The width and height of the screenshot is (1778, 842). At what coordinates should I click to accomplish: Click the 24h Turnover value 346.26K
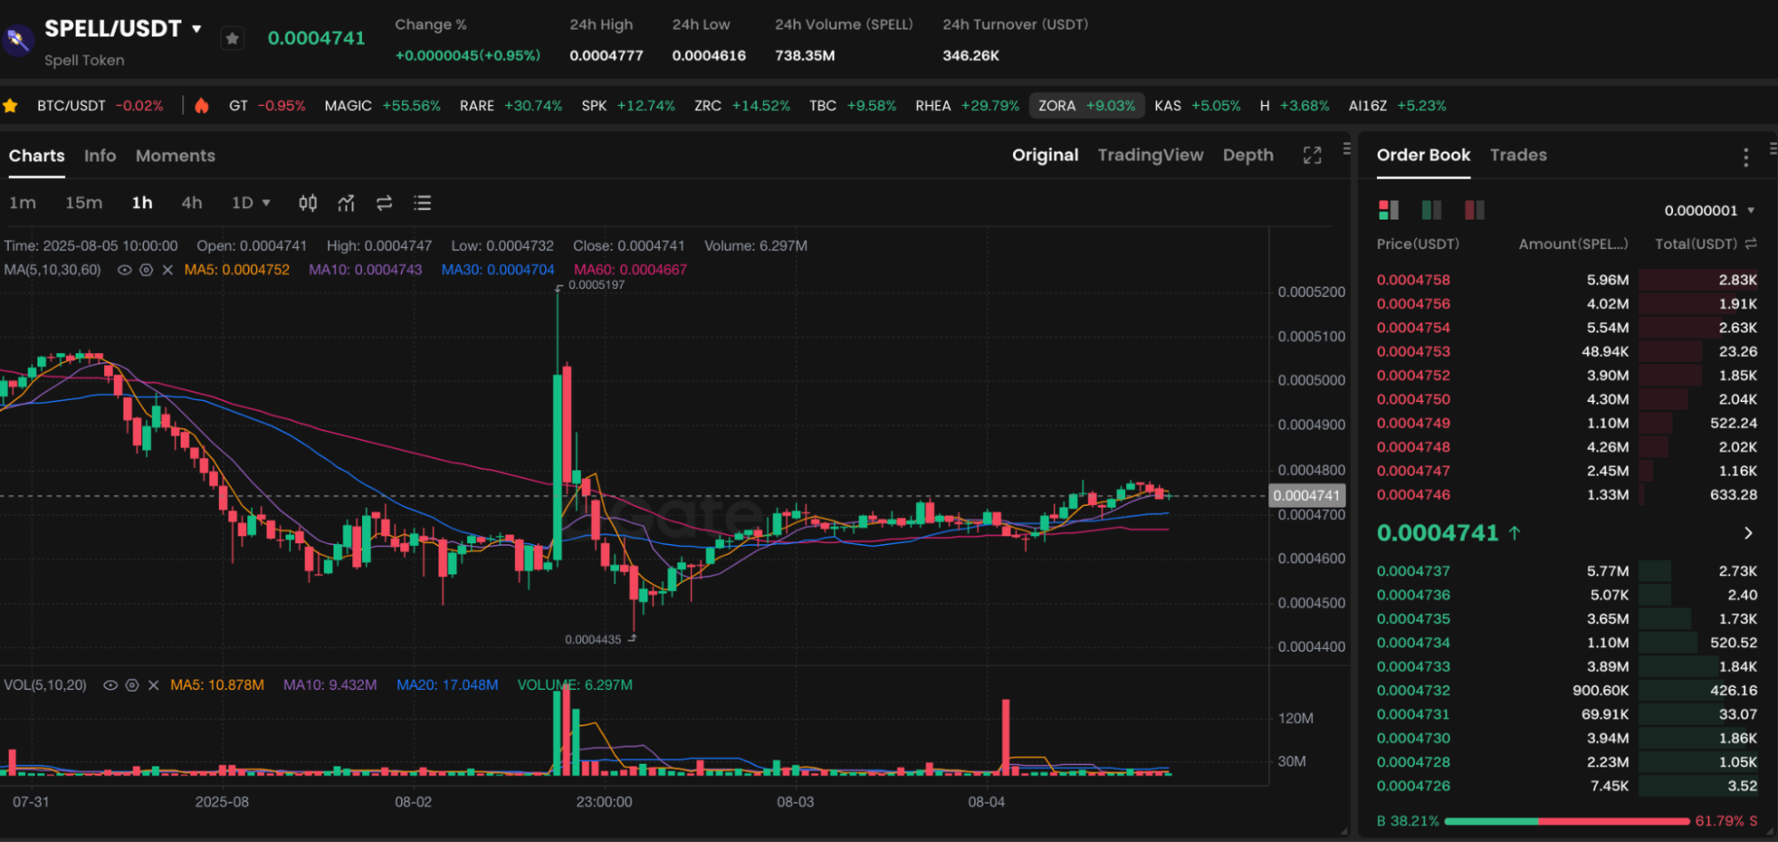point(971,55)
